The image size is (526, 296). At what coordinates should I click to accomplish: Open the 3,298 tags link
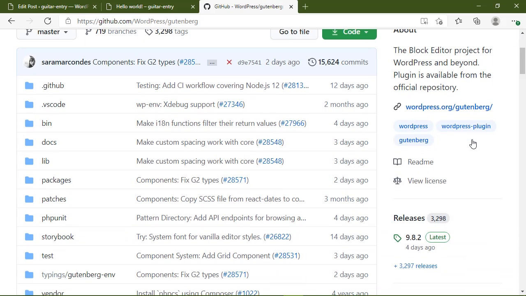point(166,32)
